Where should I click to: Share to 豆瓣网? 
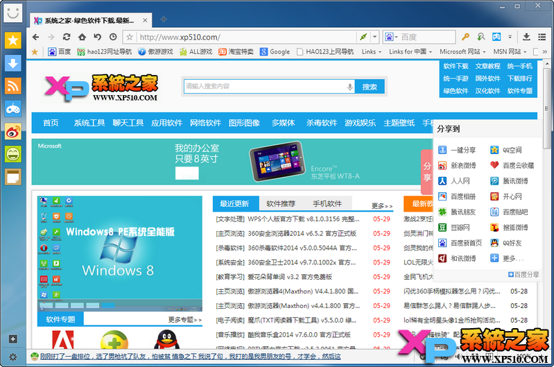454,228
